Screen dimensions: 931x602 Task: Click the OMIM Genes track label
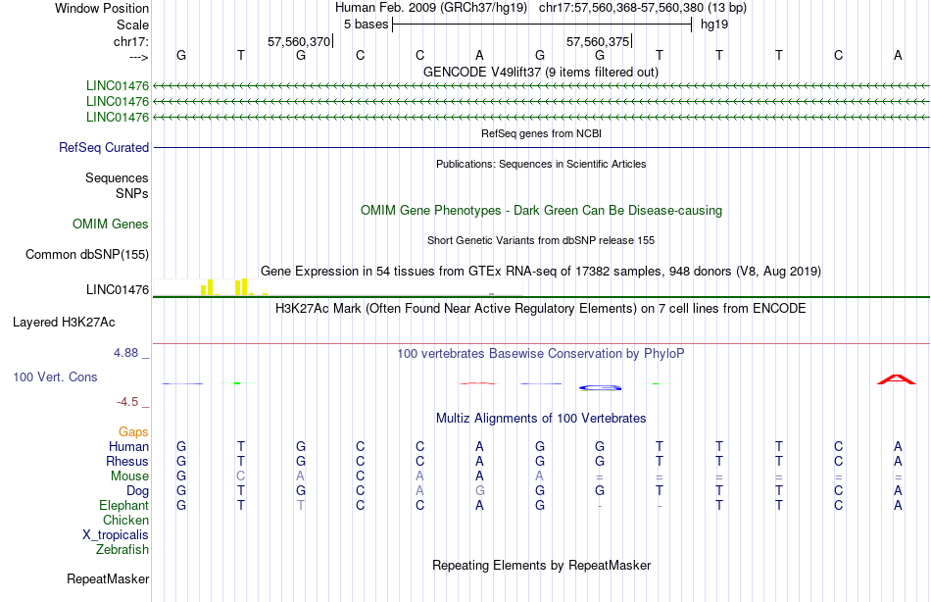coord(111,225)
